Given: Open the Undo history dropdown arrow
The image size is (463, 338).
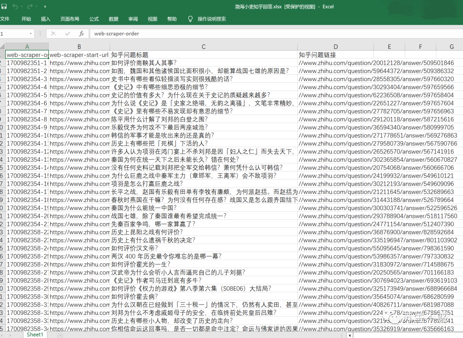Looking at the screenshot, I should coord(21,6).
